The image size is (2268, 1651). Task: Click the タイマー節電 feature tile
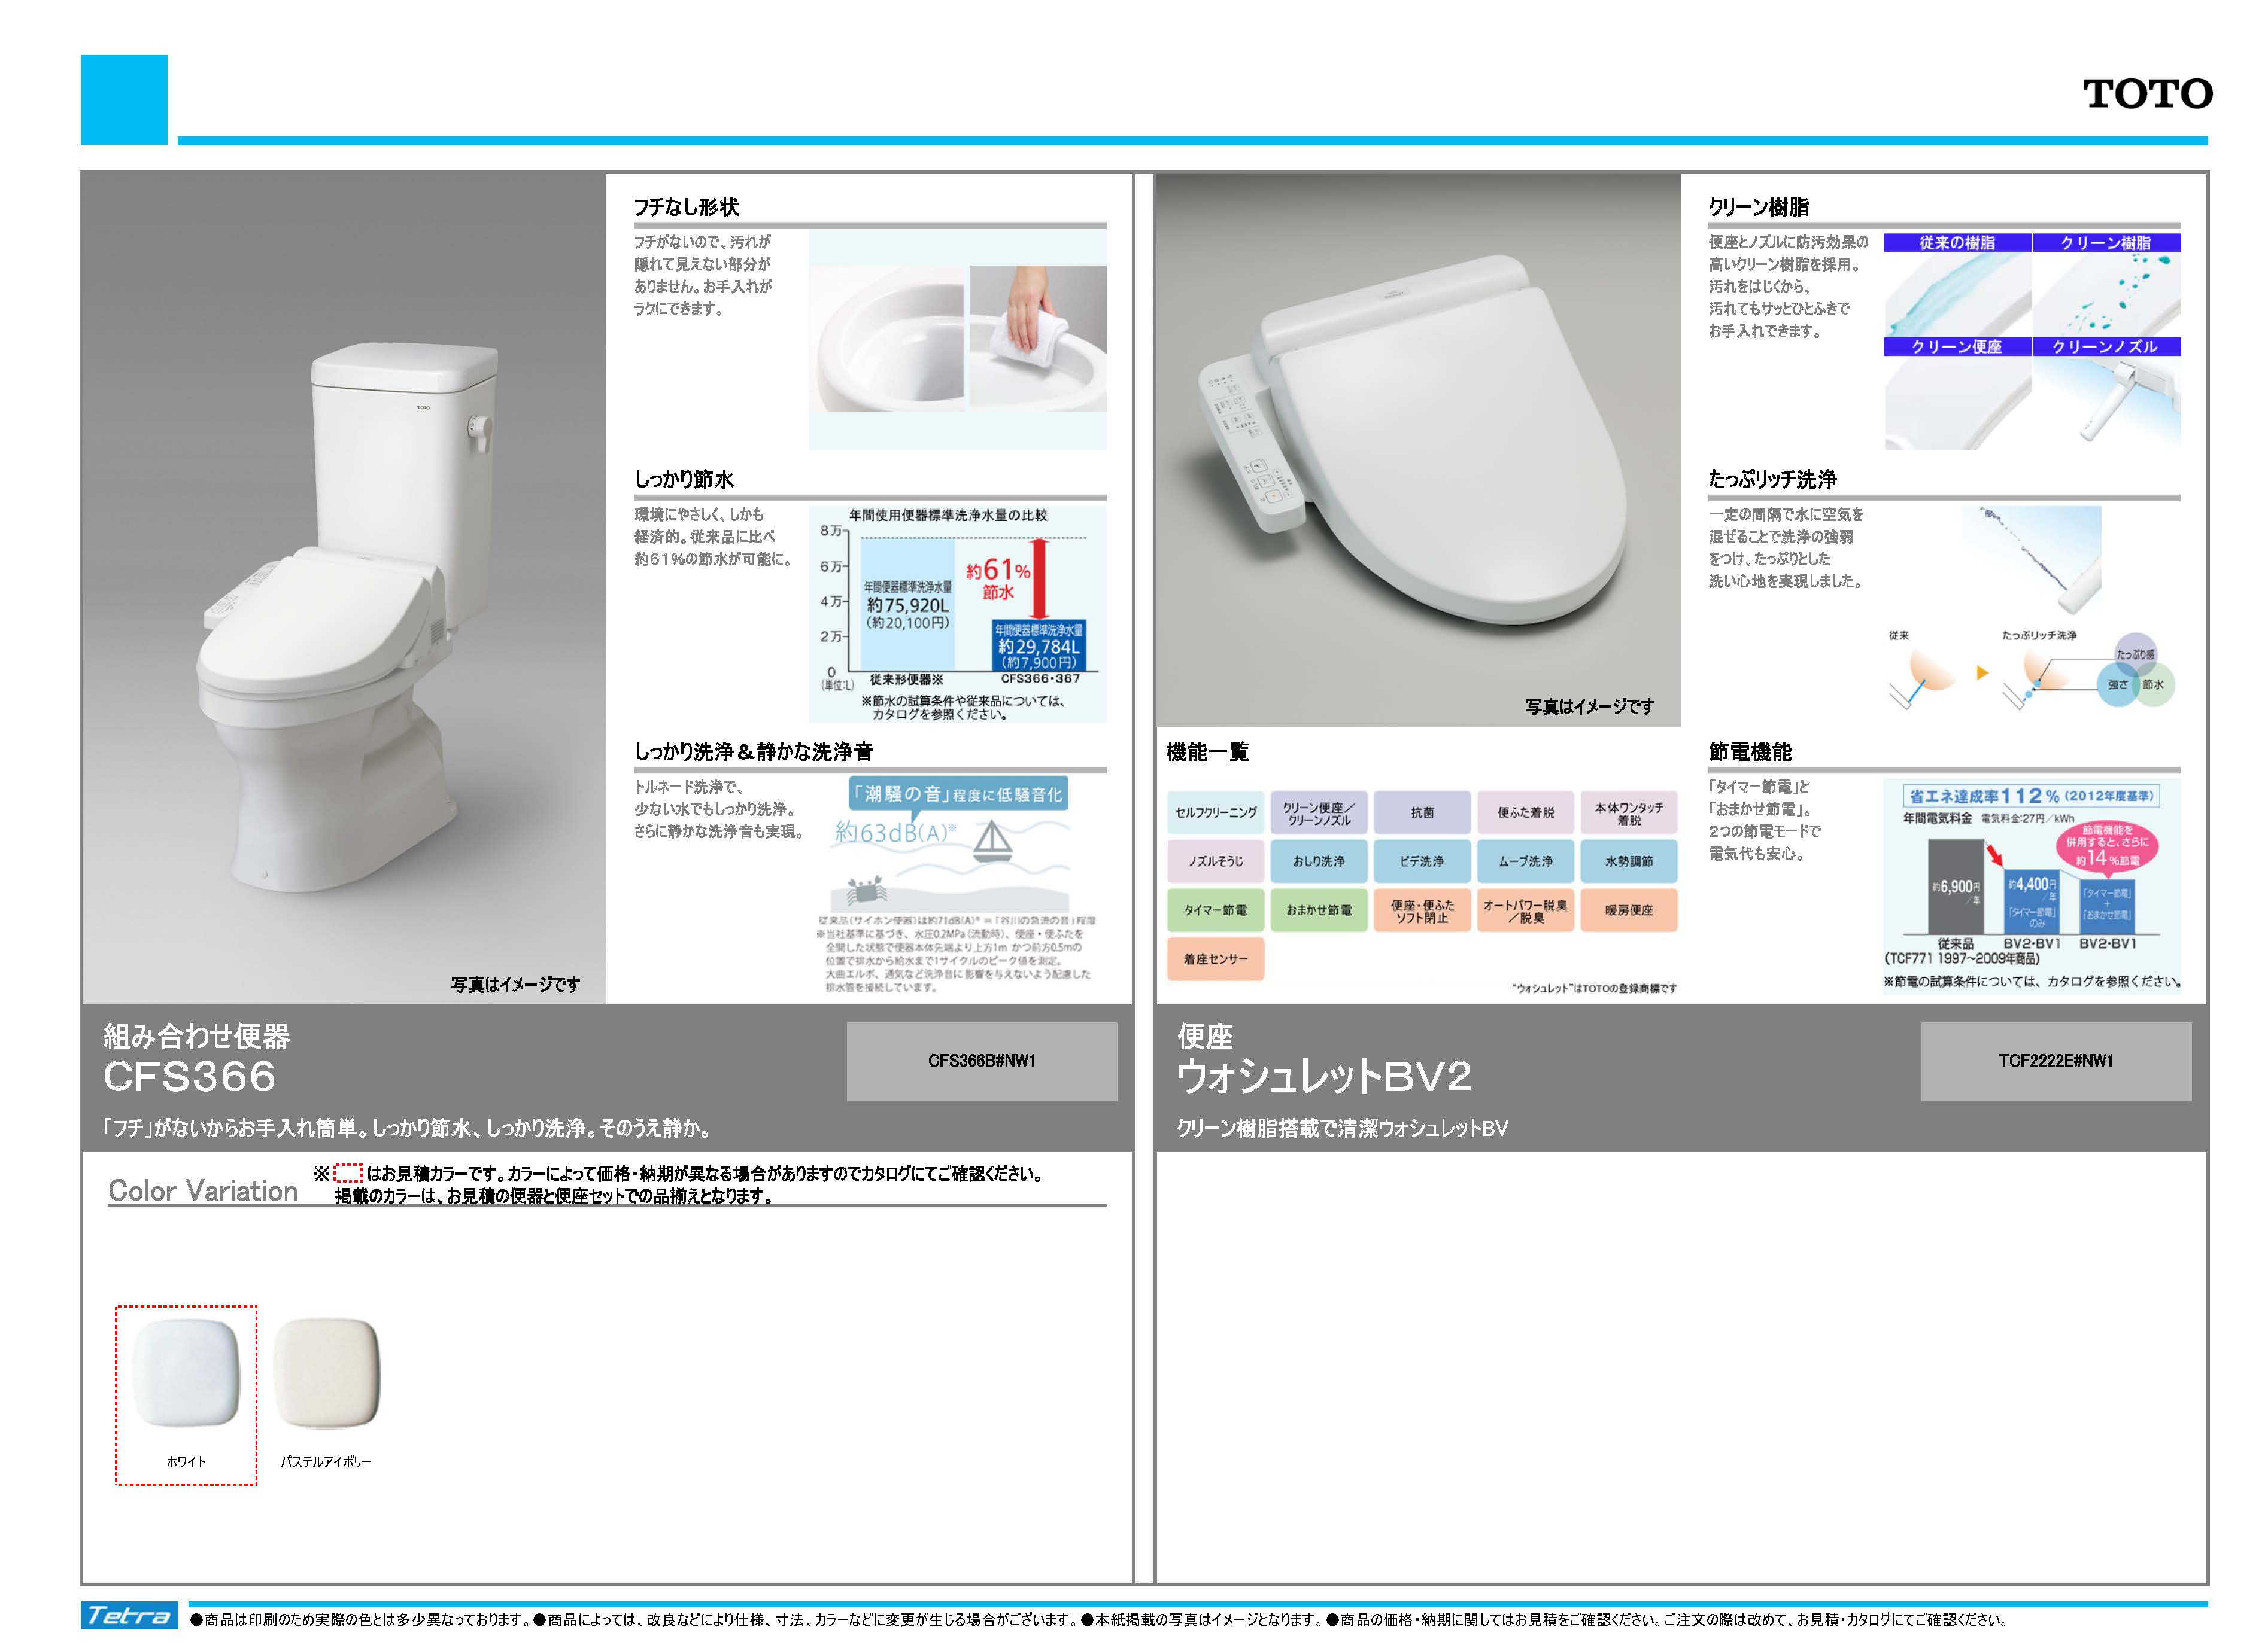1215,910
